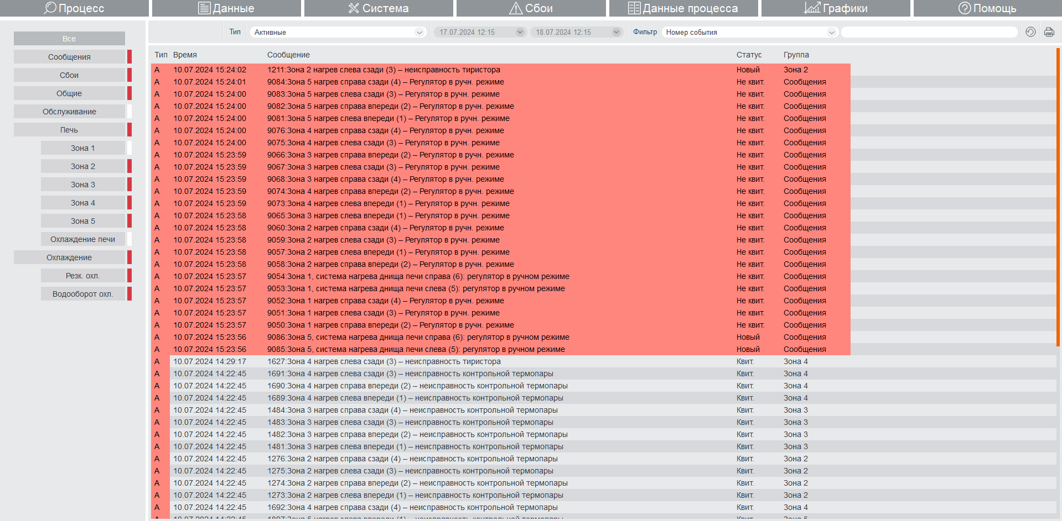Image resolution: width=1062 pixels, height=521 pixels.
Task: Expand the Фильтр dropdown Номер события
Action: (749, 32)
